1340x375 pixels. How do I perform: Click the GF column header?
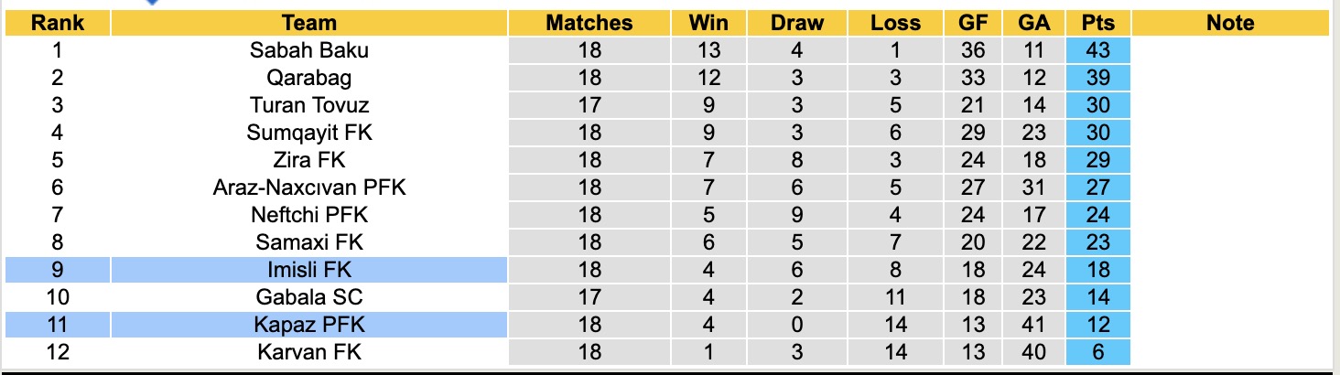tap(973, 23)
